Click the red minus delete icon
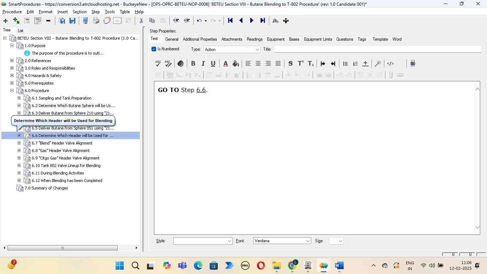Image resolution: width=487 pixels, height=274 pixels. pyautogui.click(x=48, y=21)
